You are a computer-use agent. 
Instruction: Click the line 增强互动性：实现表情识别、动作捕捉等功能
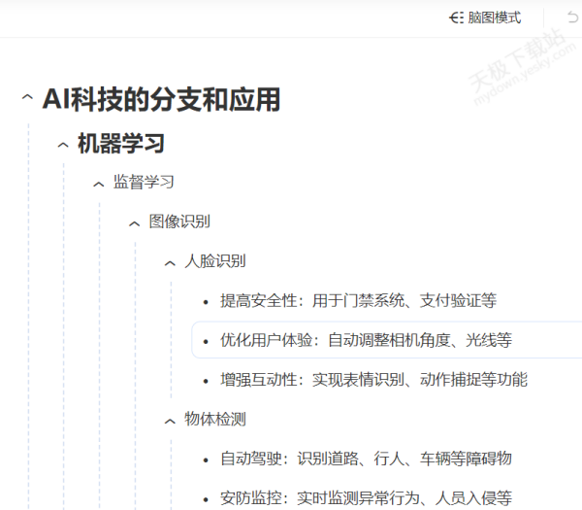[x=373, y=380]
